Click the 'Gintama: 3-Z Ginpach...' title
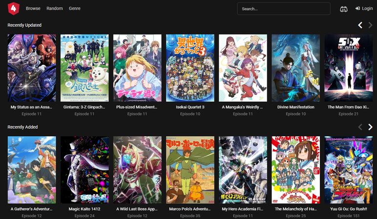 [x=84, y=107]
